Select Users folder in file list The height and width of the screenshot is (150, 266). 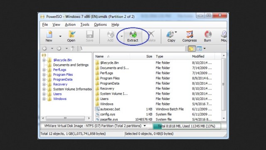tap(104, 99)
